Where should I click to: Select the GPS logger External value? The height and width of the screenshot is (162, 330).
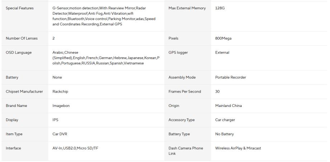click(x=222, y=53)
